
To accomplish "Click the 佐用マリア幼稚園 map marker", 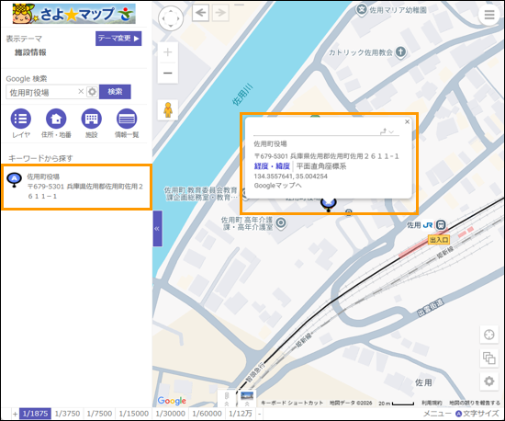I will [362, 10].
